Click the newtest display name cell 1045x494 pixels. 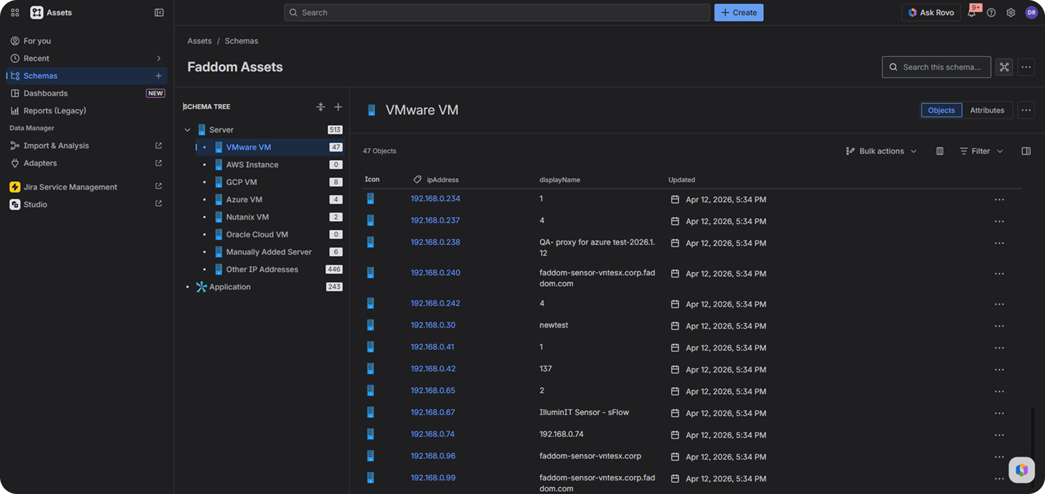554,325
